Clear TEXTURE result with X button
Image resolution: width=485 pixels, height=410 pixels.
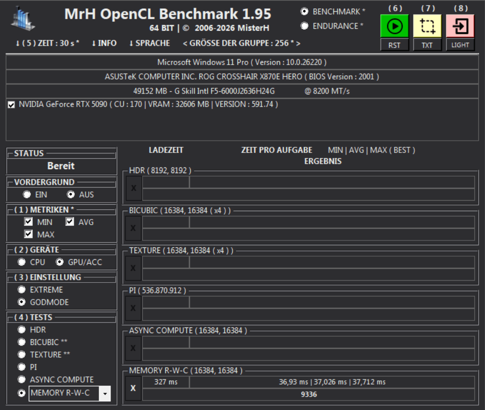(x=134, y=268)
